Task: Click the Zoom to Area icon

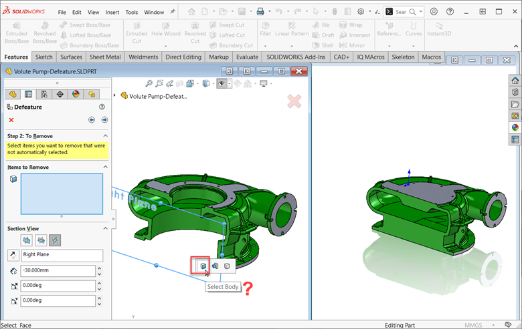Action: click(159, 83)
